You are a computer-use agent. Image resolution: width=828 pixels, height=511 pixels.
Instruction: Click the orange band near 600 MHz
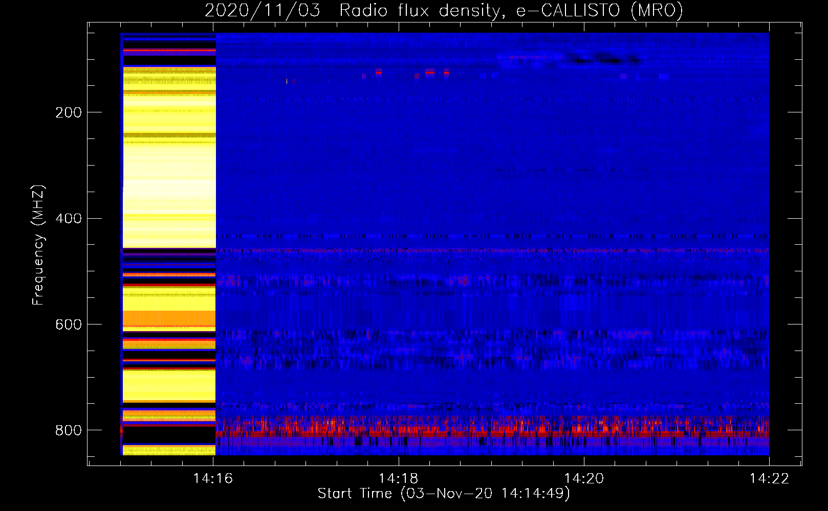[169, 319]
